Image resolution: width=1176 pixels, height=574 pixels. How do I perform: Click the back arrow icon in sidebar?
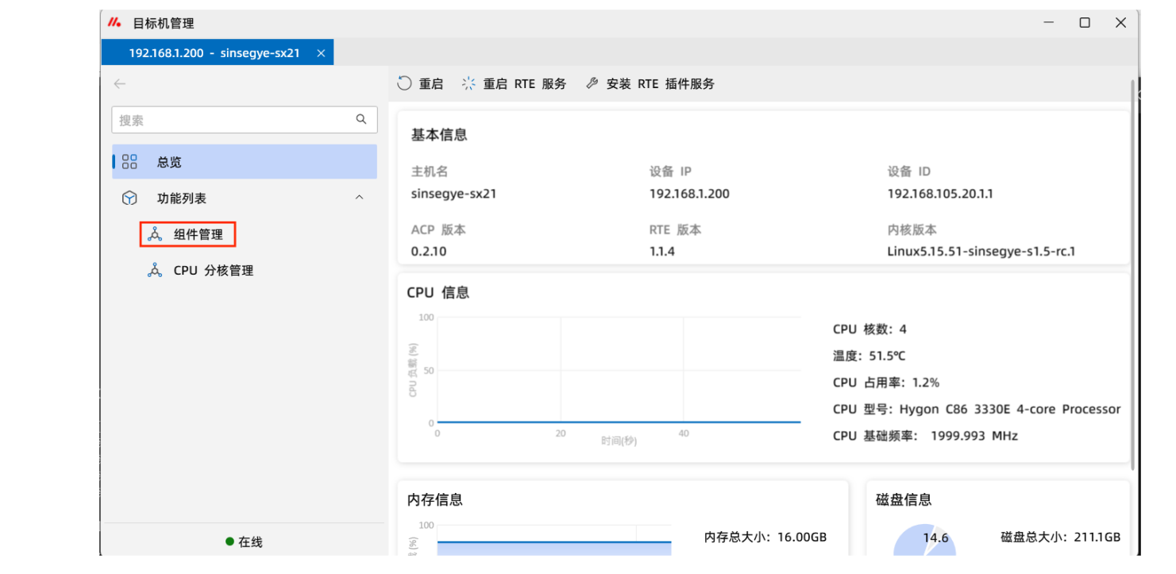(120, 83)
